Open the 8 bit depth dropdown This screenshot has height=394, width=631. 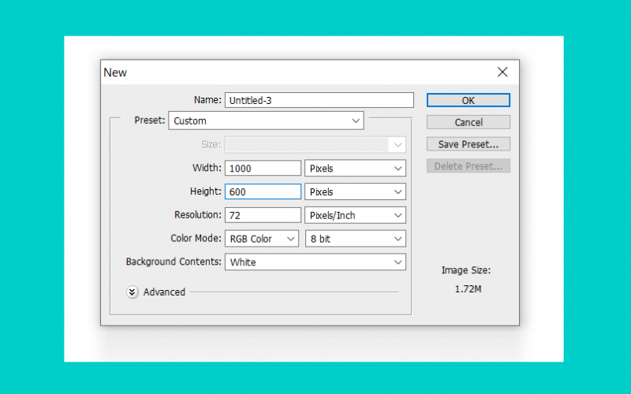click(356, 239)
